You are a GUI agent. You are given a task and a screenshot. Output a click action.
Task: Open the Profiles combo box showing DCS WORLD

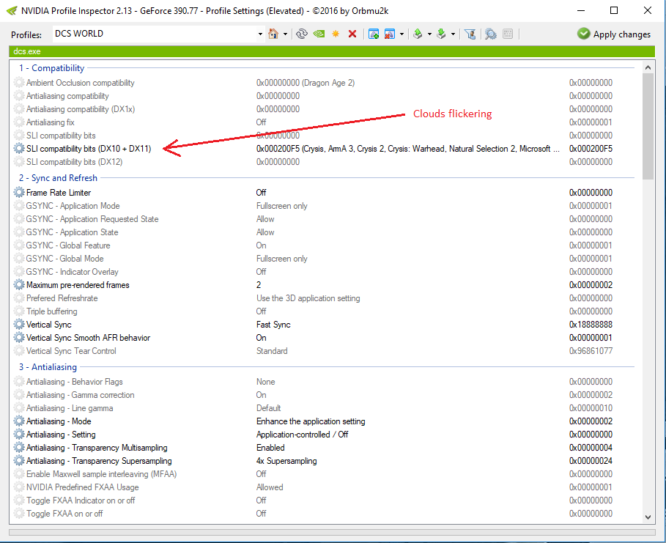pos(158,34)
